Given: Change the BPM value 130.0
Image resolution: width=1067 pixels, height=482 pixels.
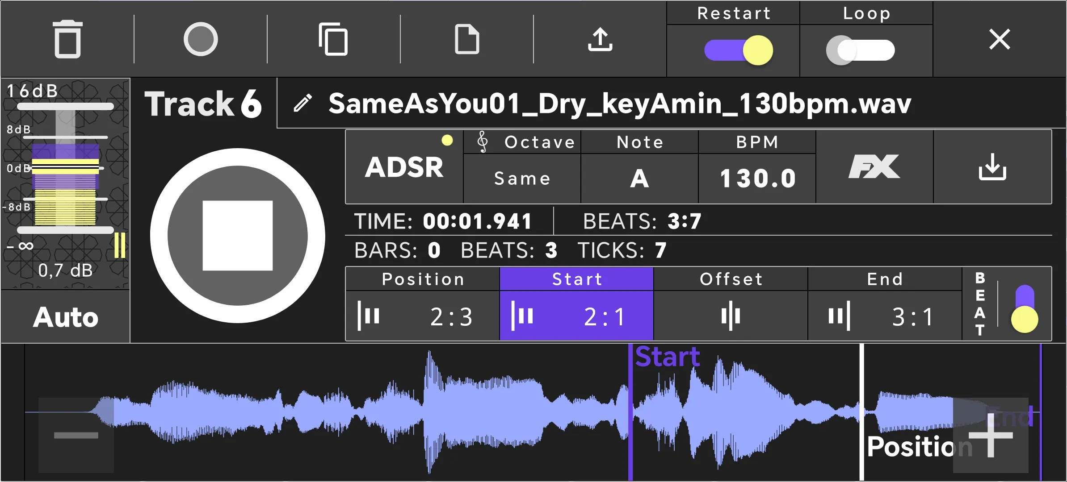Looking at the screenshot, I should (757, 178).
